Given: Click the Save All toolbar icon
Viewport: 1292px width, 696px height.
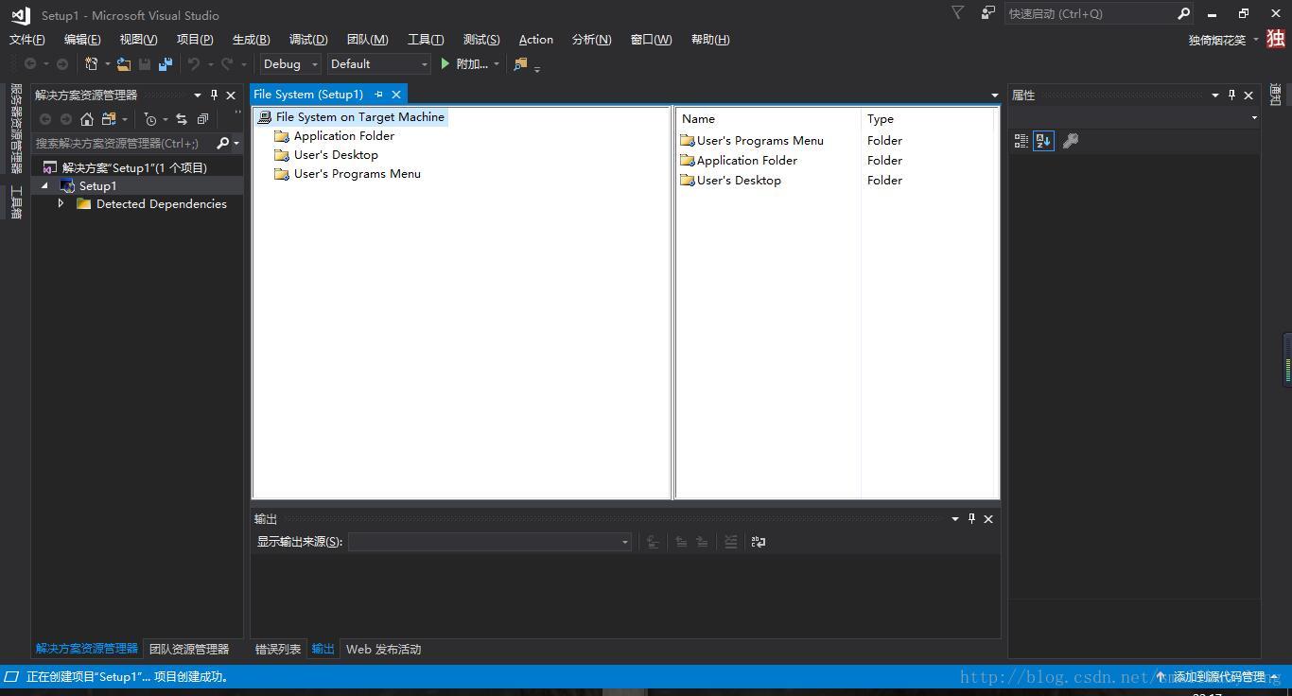Looking at the screenshot, I should click(x=166, y=64).
